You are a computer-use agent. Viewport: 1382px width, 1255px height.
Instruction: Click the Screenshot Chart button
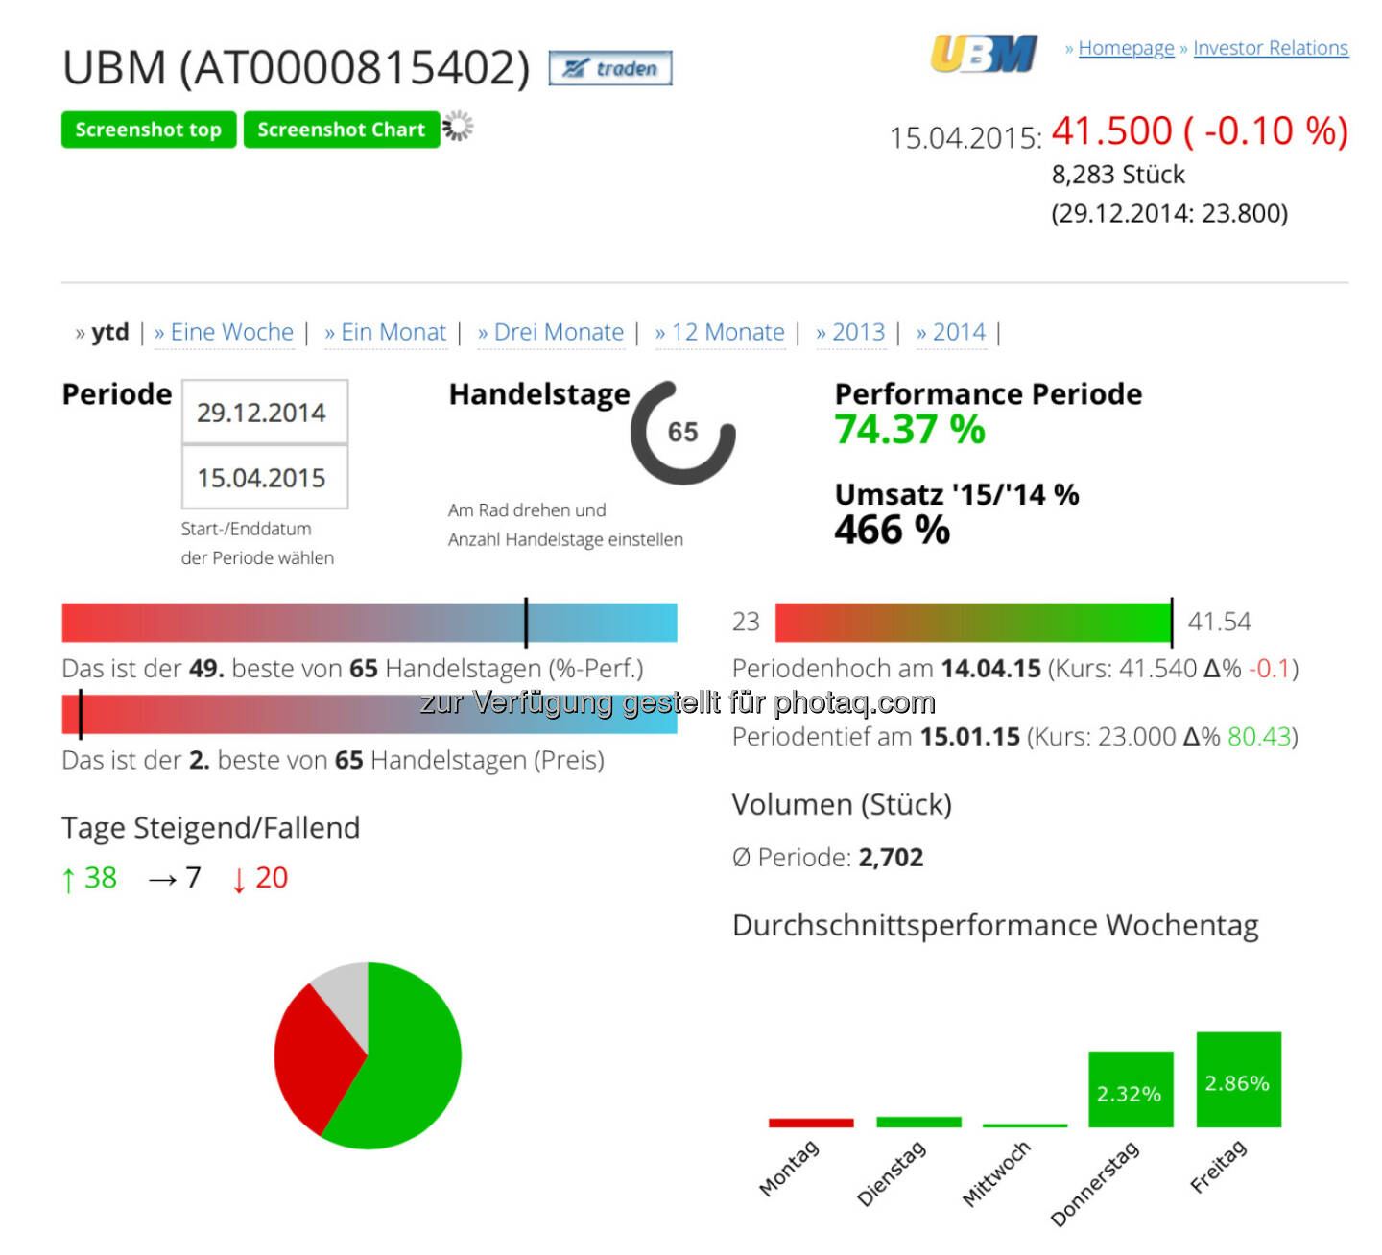(x=342, y=130)
